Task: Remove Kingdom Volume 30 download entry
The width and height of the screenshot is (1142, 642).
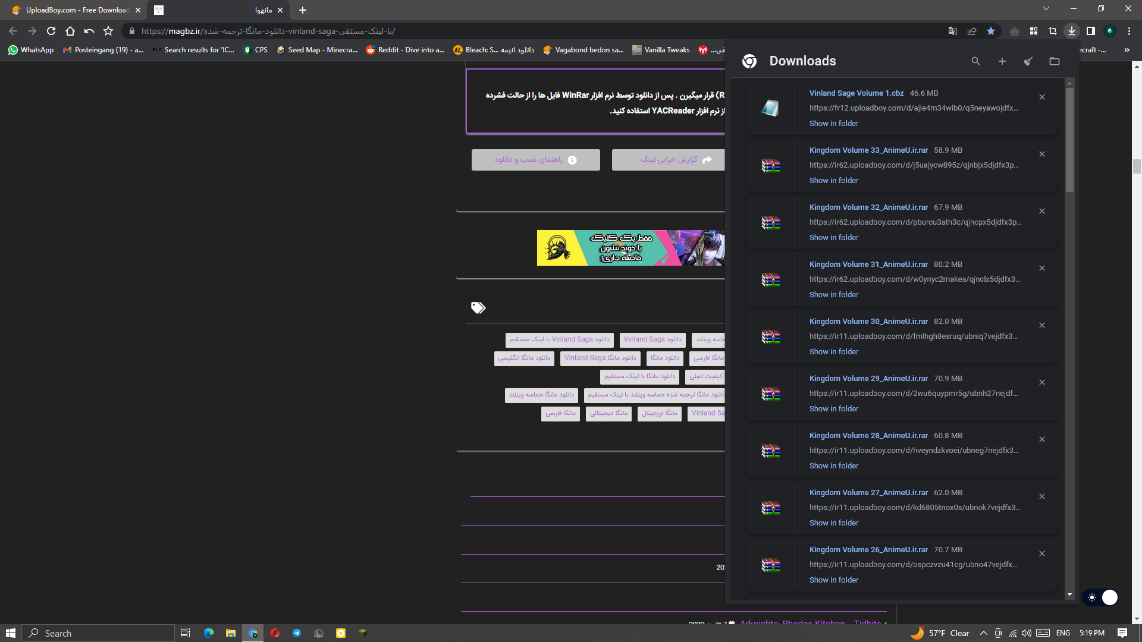Action: [1041, 325]
